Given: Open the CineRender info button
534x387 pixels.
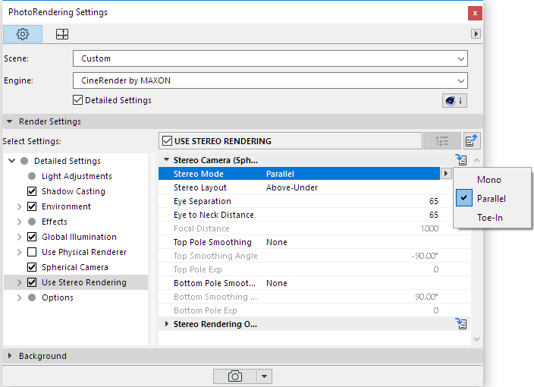Looking at the screenshot, I should tap(454, 100).
